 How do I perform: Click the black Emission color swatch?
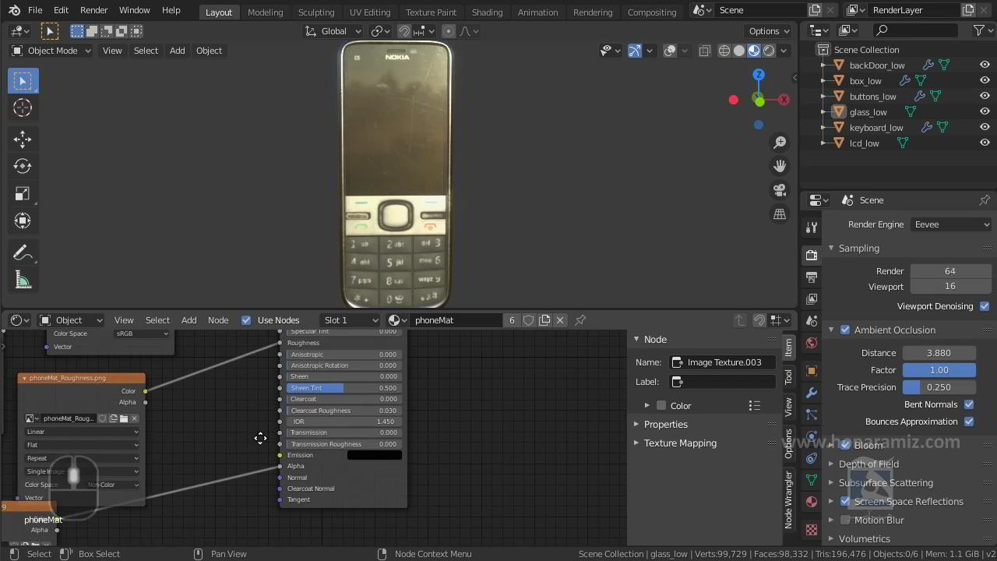click(374, 455)
